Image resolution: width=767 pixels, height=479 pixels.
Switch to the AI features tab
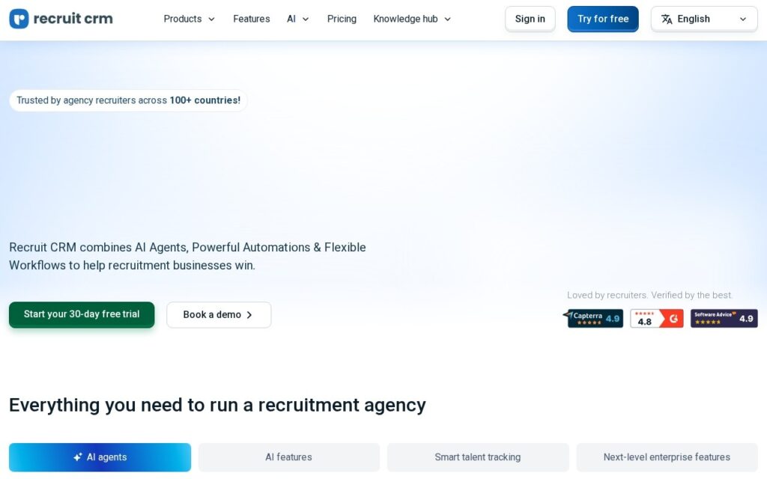(288, 457)
